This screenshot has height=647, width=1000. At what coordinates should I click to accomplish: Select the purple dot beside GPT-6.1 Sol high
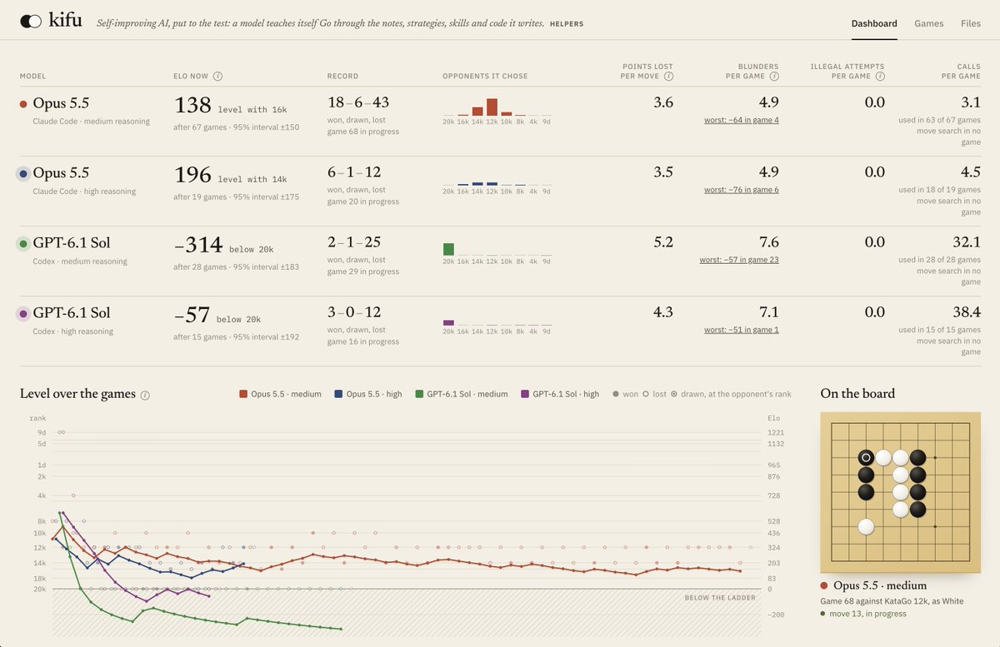(x=23, y=314)
